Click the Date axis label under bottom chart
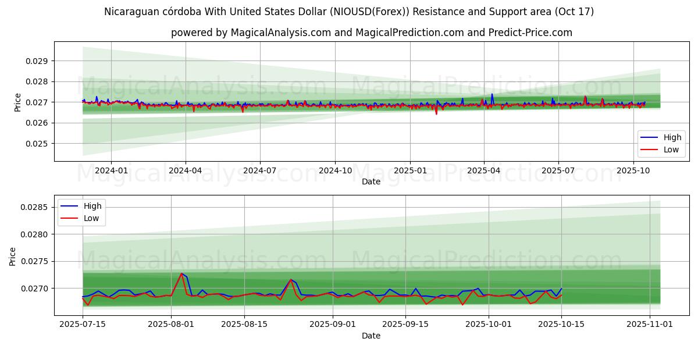Viewport: 698px width, 349px height. (371, 336)
